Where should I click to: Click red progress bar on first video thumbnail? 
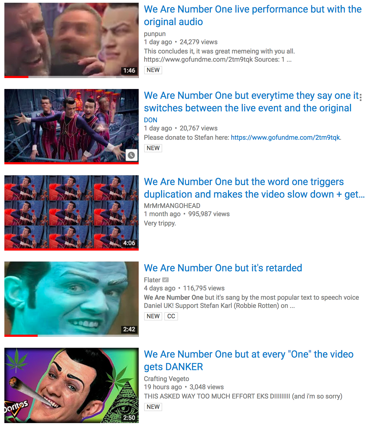16,77
